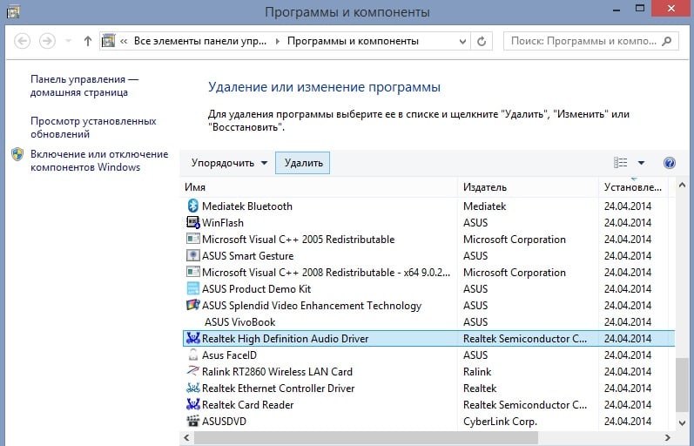Click the Realtek Ethernet Controller Driver icon
This screenshot has height=446, width=694.
(x=193, y=388)
